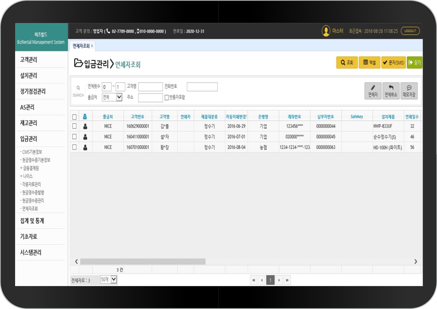Go to last page button
Screen dimensions: 437x309
coord(287,280)
